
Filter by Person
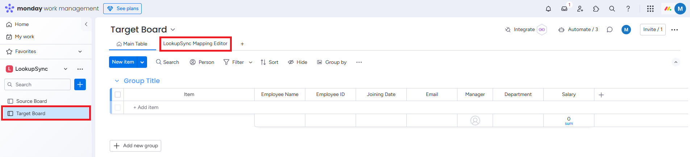point(202,62)
